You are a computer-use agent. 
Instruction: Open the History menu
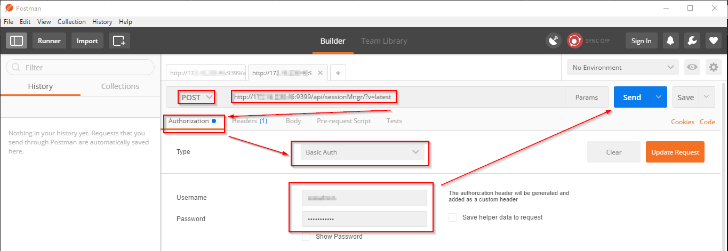102,22
